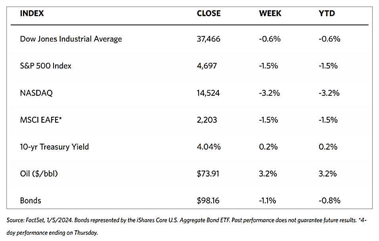379x241 pixels.
Task: Click the Bonds YTD value -0.8%
Action: click(x=329, y=201)
